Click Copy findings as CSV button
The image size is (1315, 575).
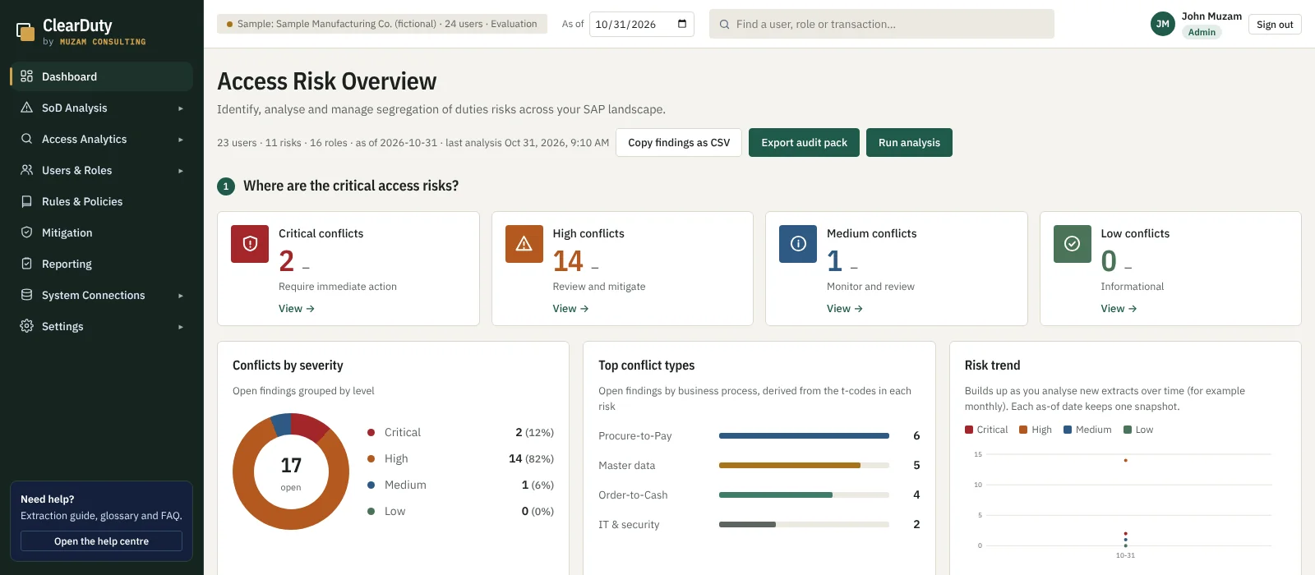679,142
